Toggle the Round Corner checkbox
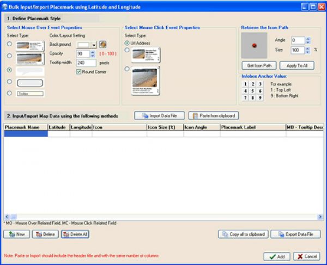This screenshot has height=265, width=327. click(x=78, y=72)
